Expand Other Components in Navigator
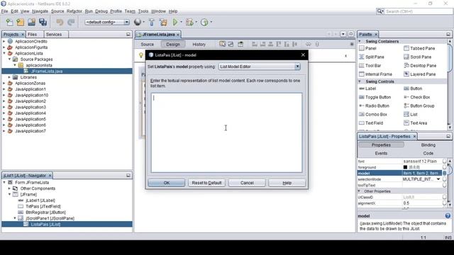454x255 pixels. coord(9,188)
